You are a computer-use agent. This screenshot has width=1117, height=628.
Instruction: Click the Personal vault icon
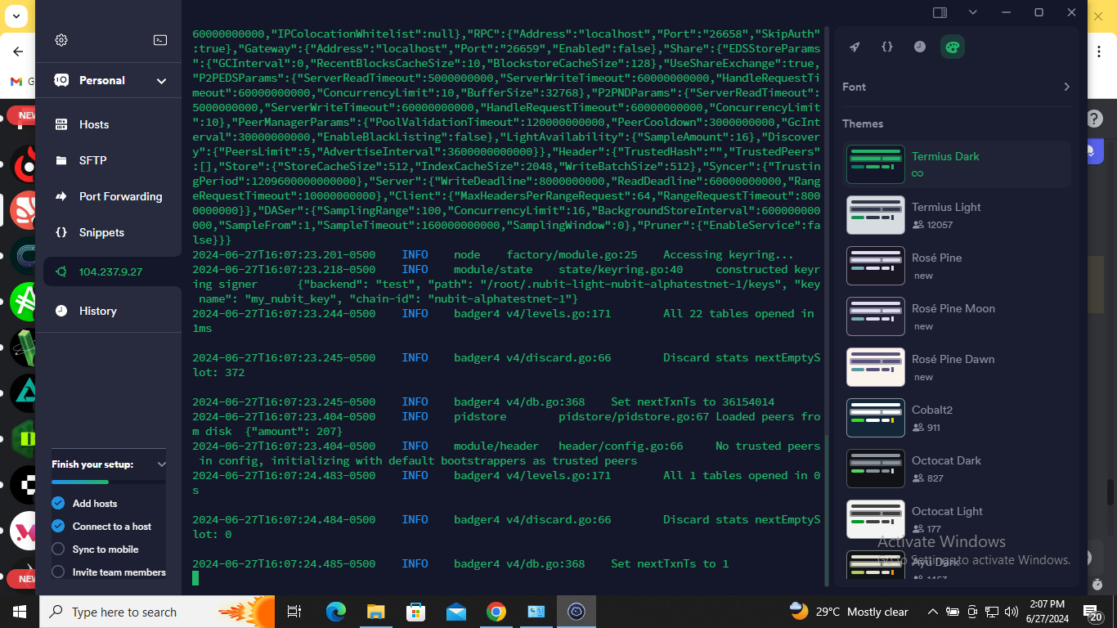(x=61, y=80)
